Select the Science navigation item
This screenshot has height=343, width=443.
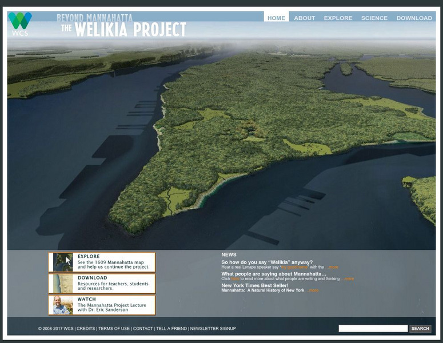374,18
